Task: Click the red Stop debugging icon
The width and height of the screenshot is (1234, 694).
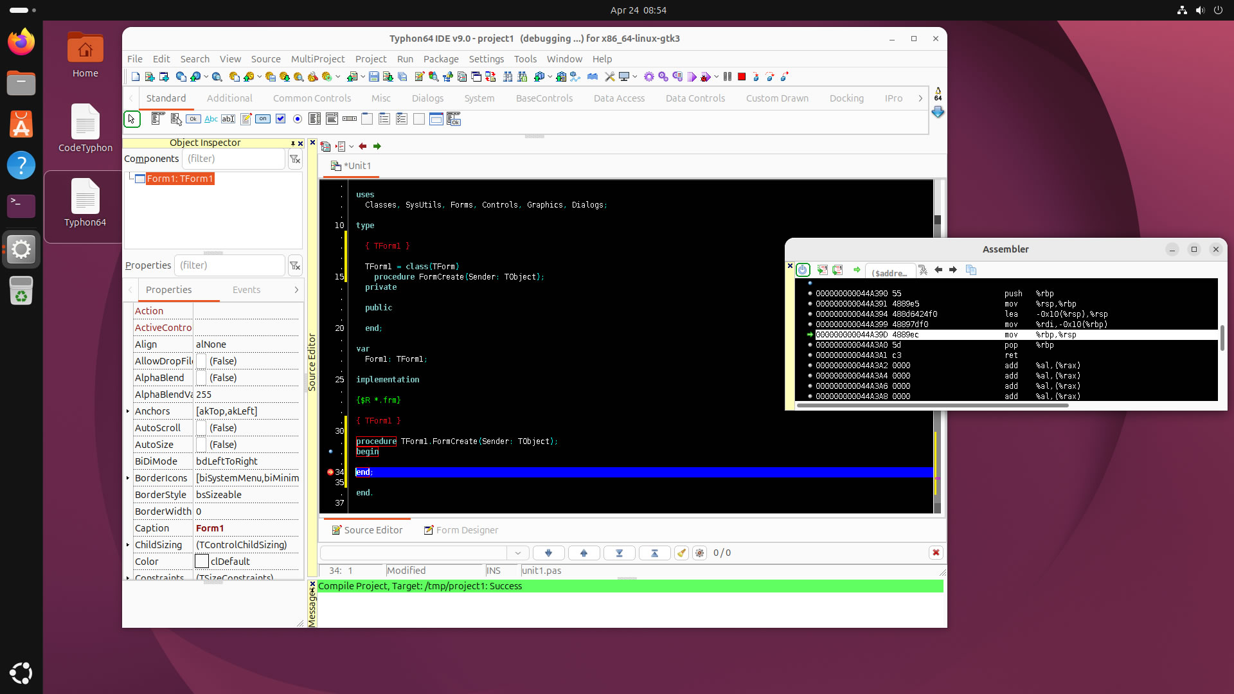Action: [742, 76]
